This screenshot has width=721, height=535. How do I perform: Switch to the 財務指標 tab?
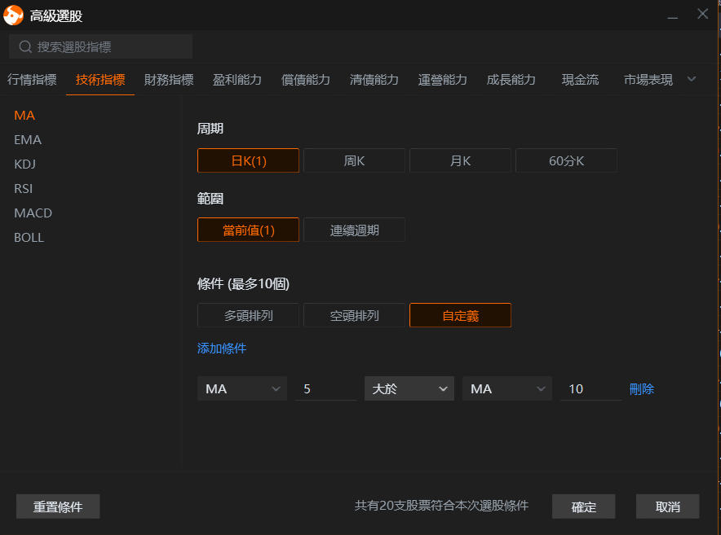(169, 80)
